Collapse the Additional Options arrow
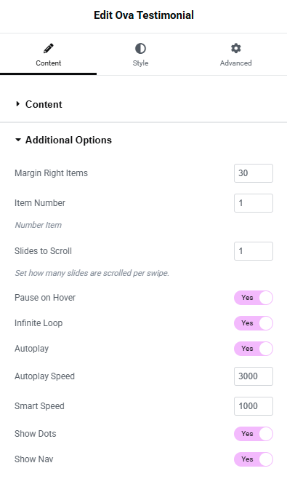 click(18, 140)
